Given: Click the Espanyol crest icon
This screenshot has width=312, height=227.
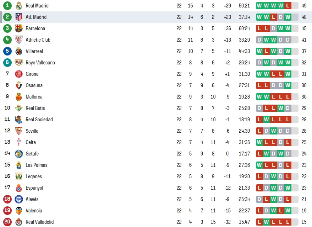Looking at the screenshot, I should point(19,188).
